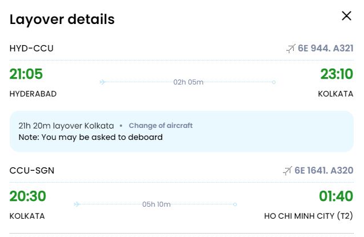The image size is (364, 237).
Task: Click the 23:10 arrival time
Action: point(337,74)
